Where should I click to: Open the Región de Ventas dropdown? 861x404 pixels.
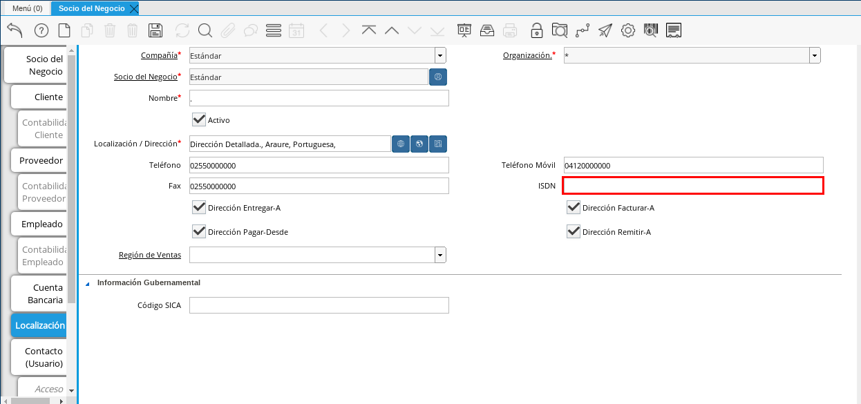(x=440, y=256)
